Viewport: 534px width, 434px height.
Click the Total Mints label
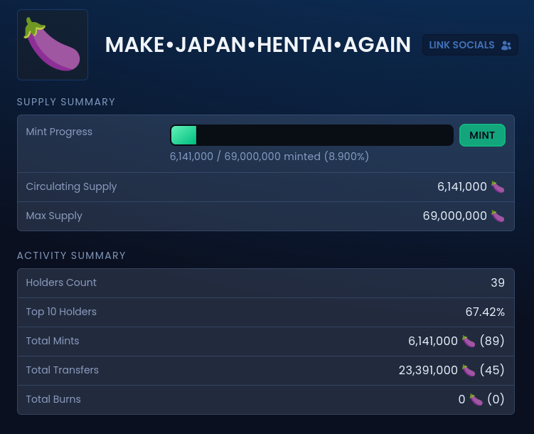tap(53, 341)
